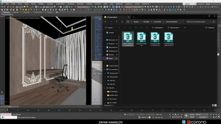Toggle the Enabled checkbox in status bar
The image size is (221, 124).
pyautogui.click(x=147, y=117)
